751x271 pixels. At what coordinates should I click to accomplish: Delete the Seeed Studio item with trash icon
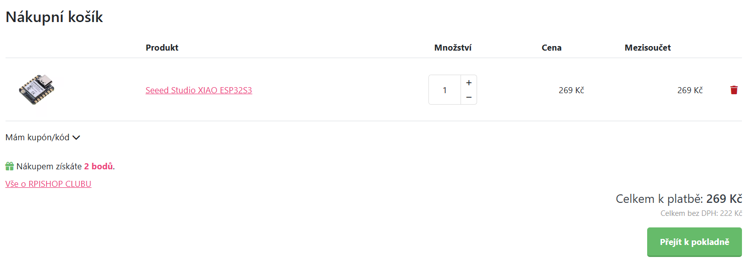pos(734,90)
